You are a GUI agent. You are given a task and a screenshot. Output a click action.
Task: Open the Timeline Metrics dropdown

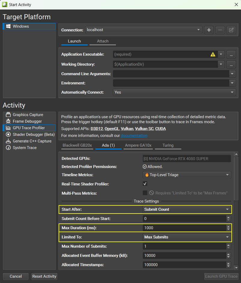click(187, 175)
